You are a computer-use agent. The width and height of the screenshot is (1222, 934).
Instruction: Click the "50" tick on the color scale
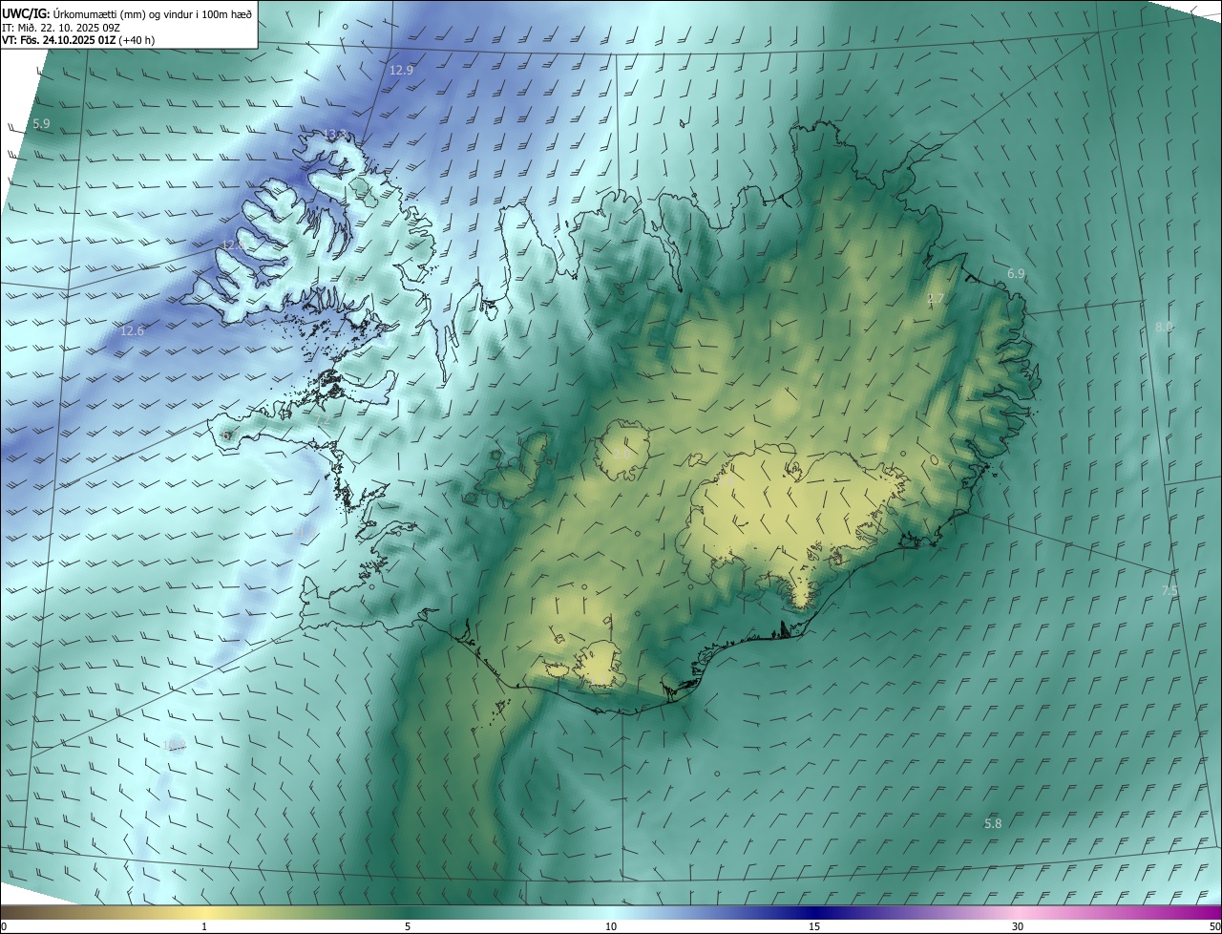(1213, 926)
